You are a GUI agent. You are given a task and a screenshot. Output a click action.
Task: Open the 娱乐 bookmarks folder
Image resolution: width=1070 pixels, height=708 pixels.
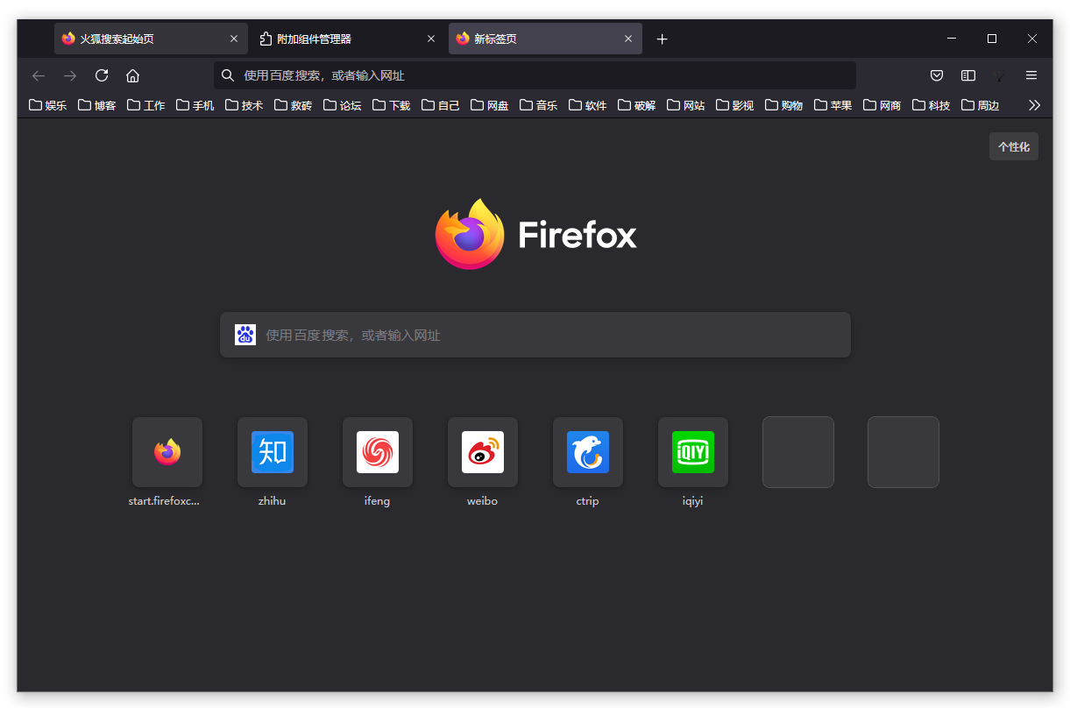click(x=47, y=104)
